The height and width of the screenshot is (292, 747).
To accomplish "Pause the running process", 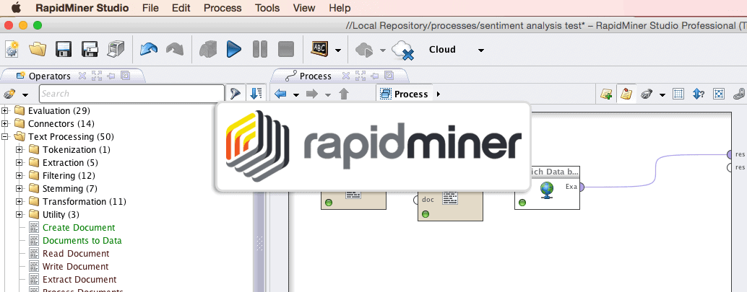I will 259,50.
